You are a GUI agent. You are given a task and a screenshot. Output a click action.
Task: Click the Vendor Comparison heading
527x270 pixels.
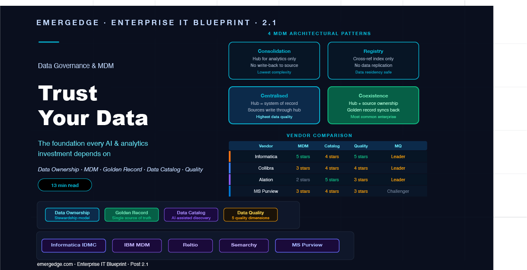(x=319, y=135)
